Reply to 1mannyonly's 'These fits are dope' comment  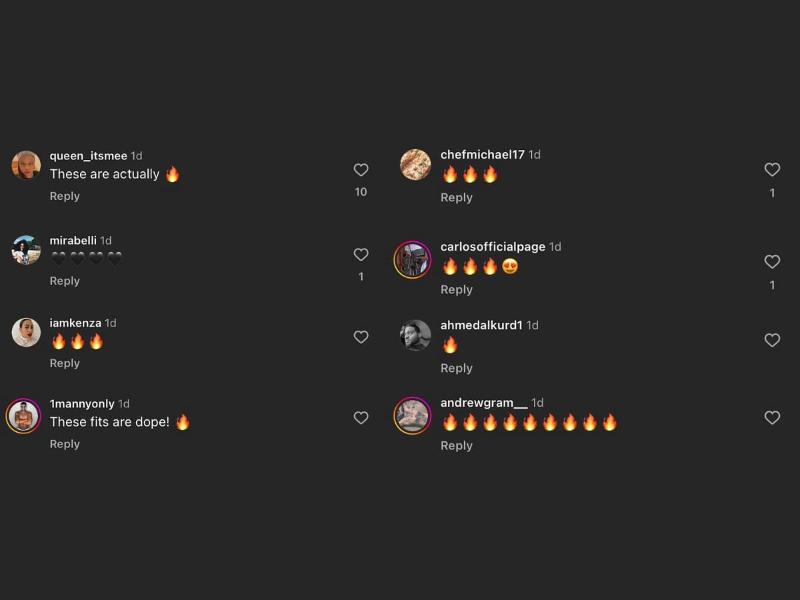[65, 444]
